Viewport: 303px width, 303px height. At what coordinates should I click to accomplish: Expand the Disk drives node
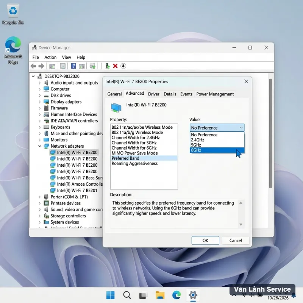[x=40, y=95]
